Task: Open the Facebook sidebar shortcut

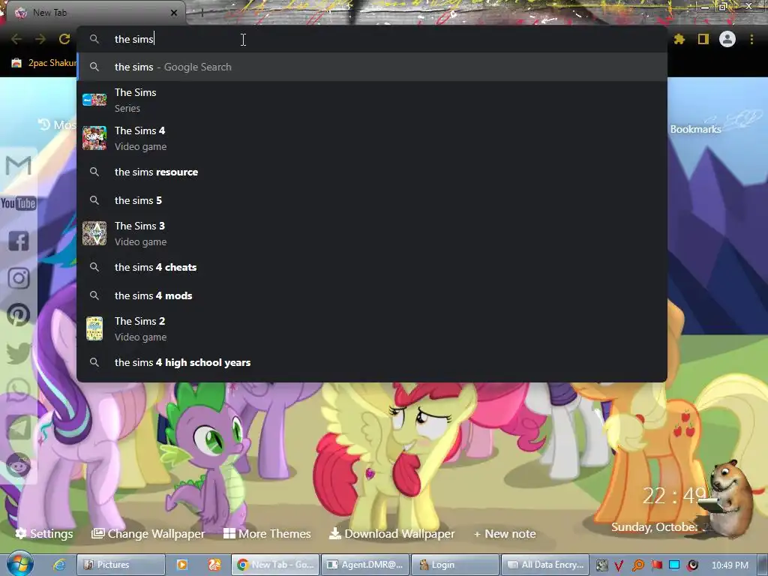Action: (19, 241)
